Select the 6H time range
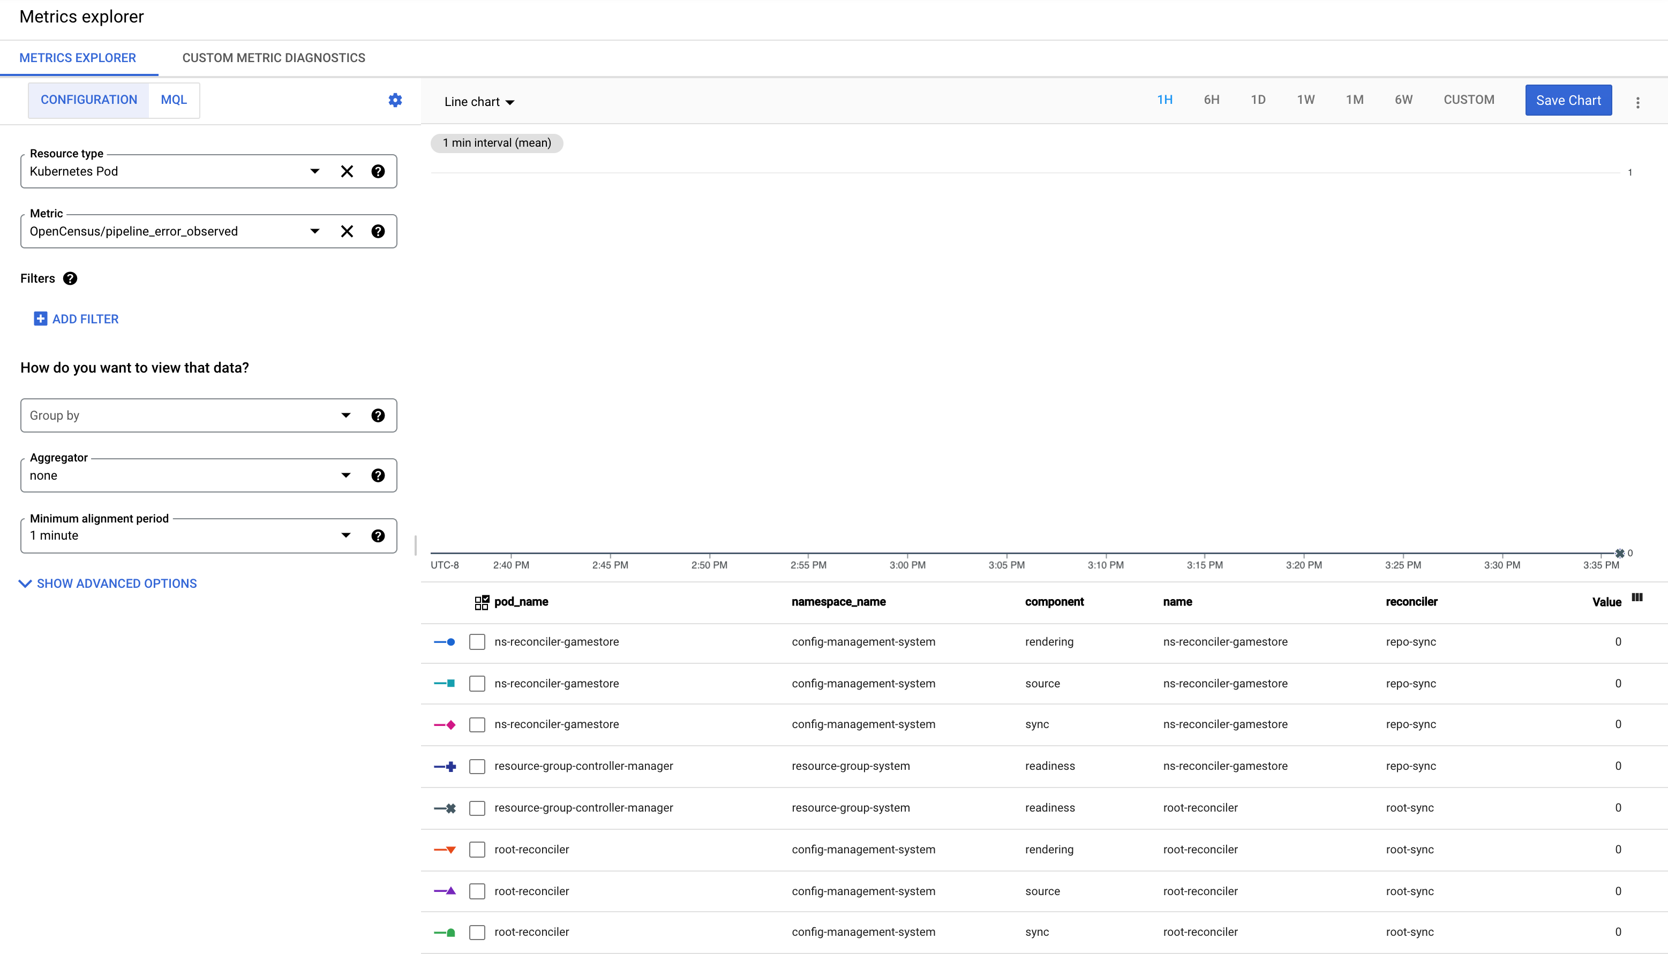The image size is (1668, 954). pyautogui.click(x=1211, y=101)
